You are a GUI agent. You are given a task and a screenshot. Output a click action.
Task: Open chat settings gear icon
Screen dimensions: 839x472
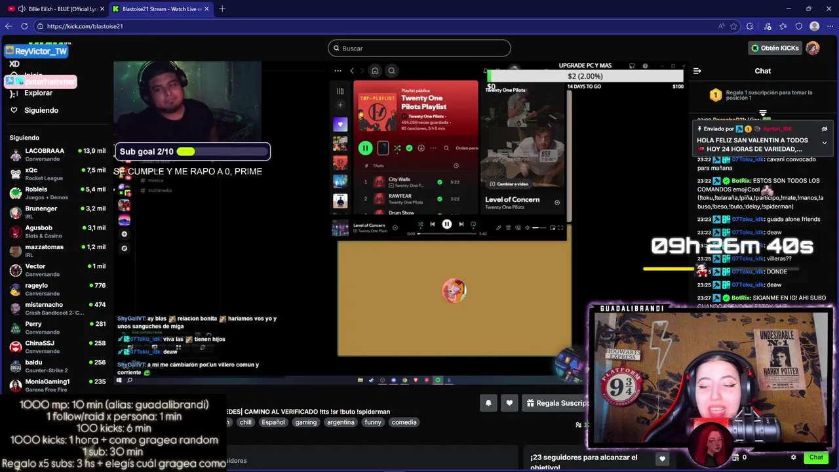[793, 458]
